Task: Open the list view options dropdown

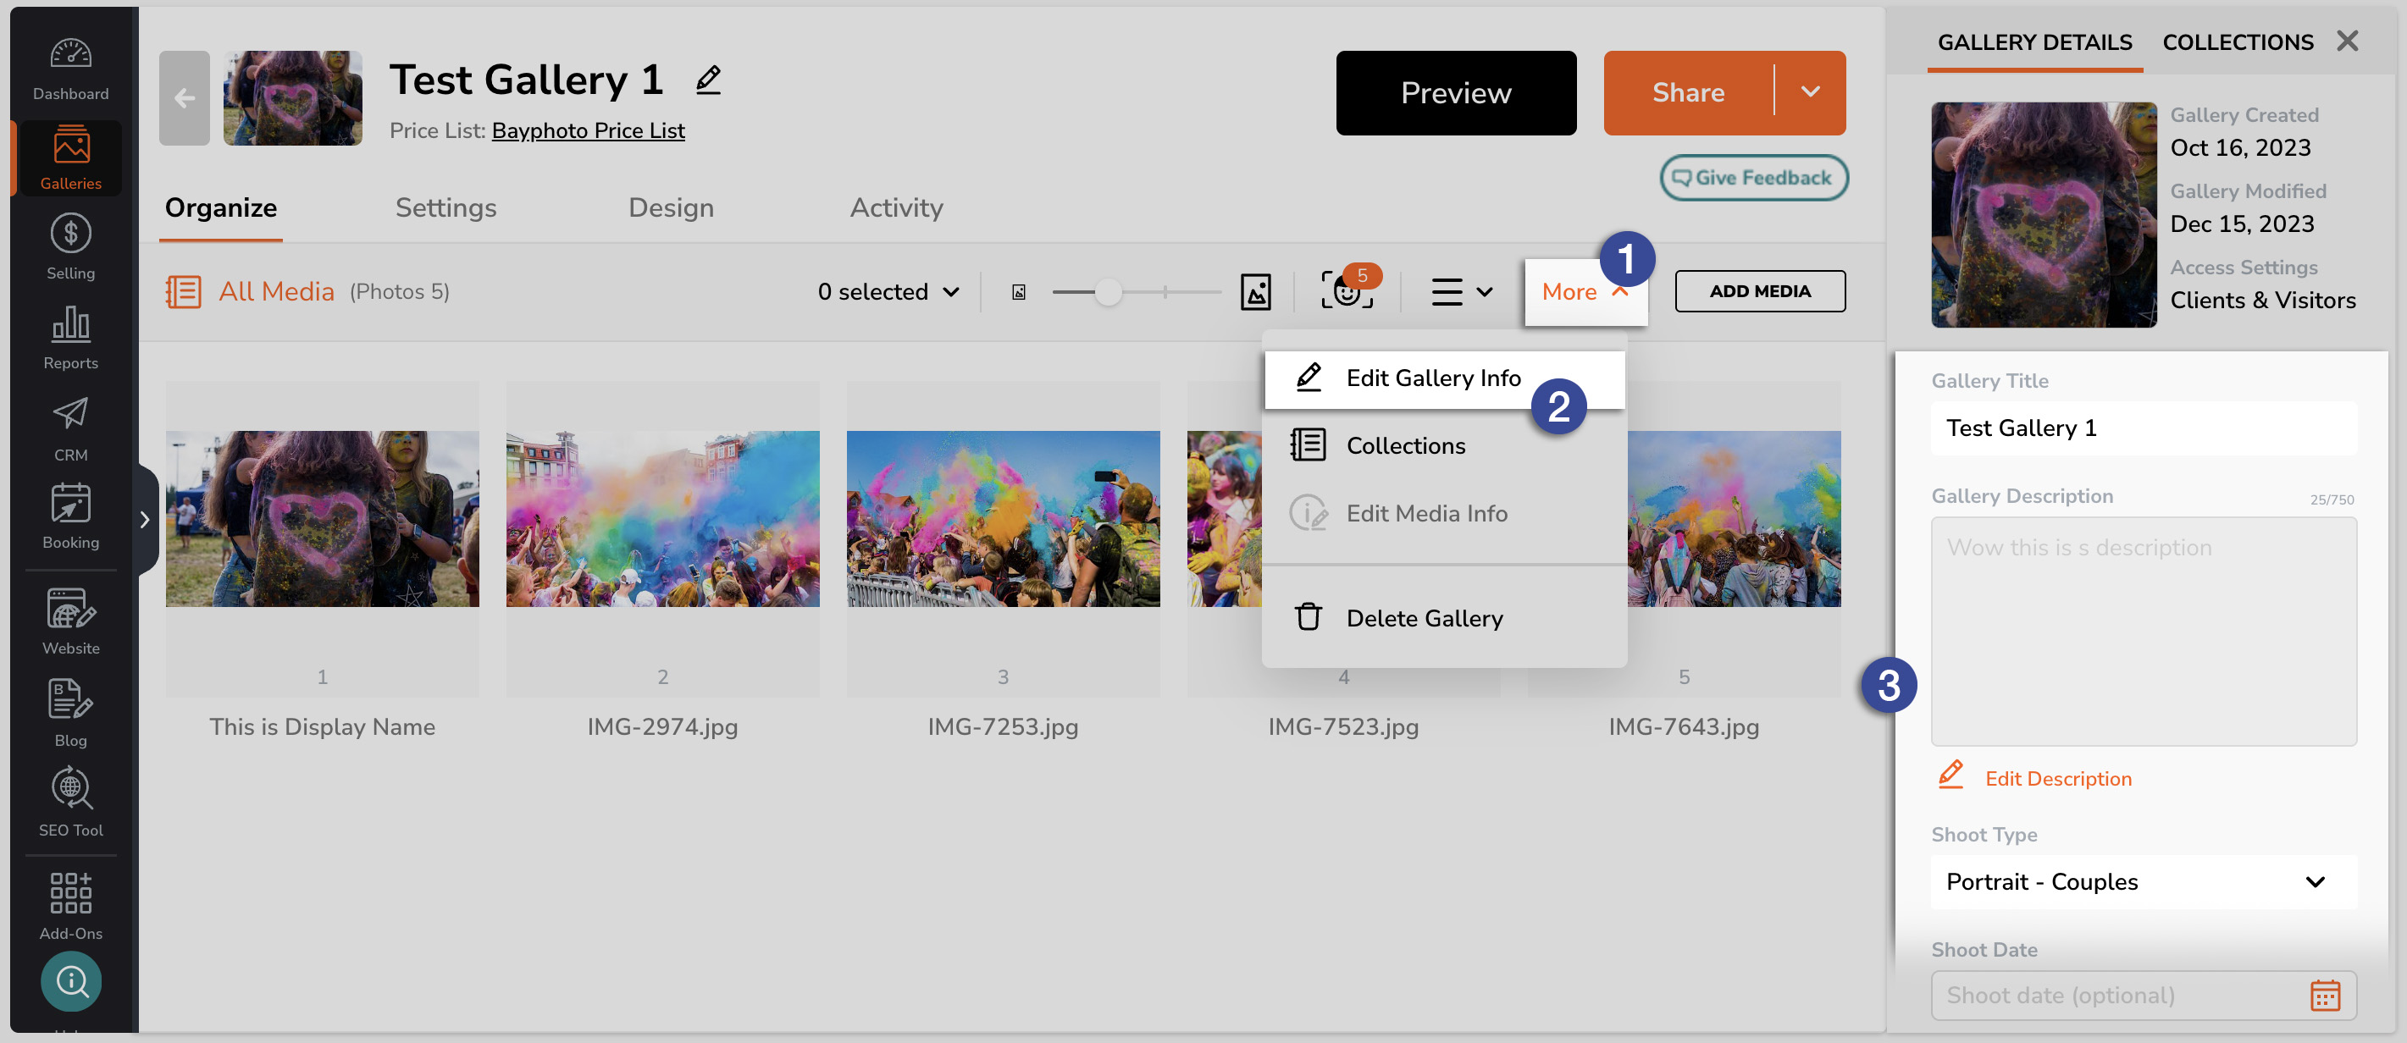Action: coord(1463,292)
